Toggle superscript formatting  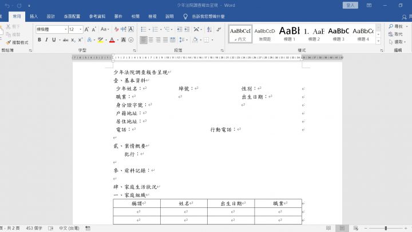tap(81, 40)
